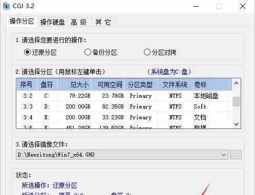Viewport: 255px width, 195px height.
Task: Click the 分区类型 column header
Action: point(141,84)
